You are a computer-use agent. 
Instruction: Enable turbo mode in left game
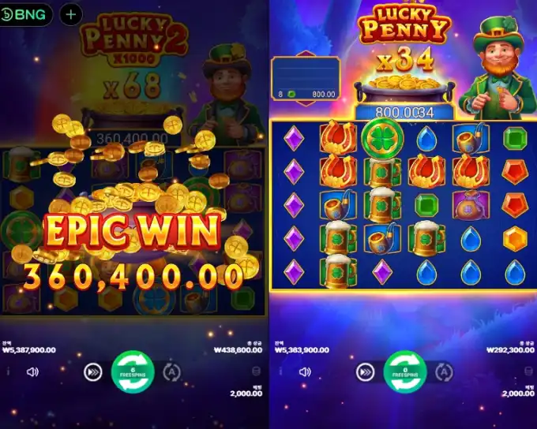point(93,372)
